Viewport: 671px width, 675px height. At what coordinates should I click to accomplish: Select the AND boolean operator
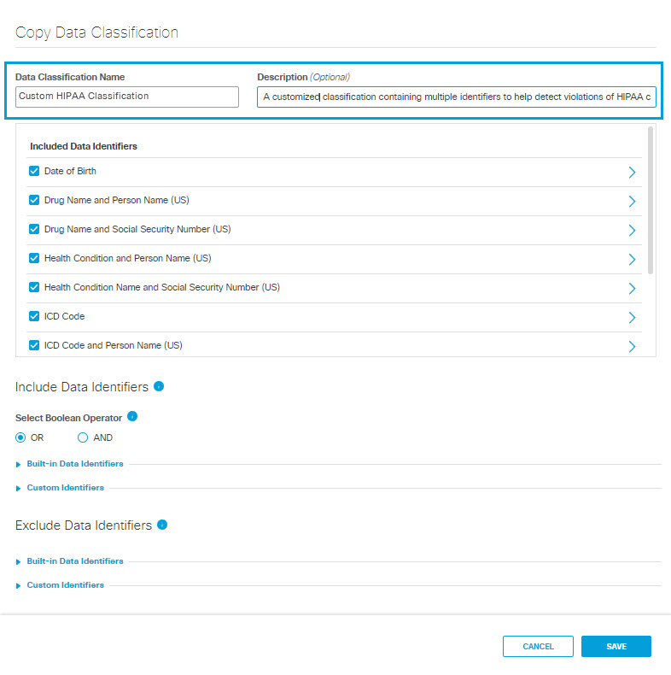coord(83,437)
